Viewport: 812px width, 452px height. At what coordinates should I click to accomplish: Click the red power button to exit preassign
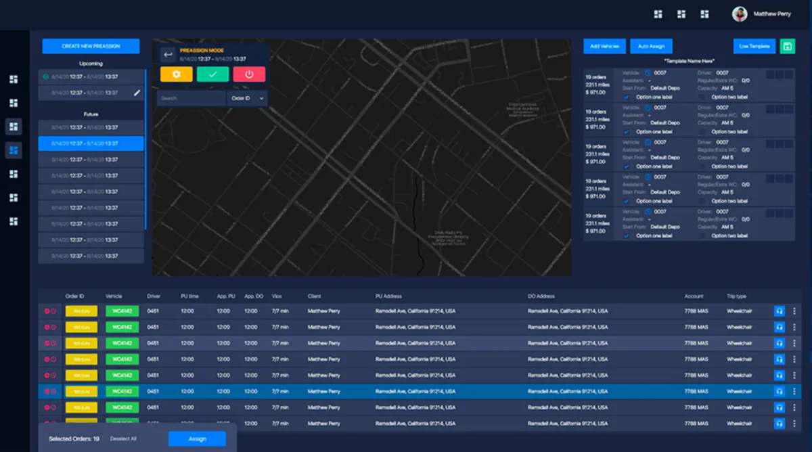point(249,74)
